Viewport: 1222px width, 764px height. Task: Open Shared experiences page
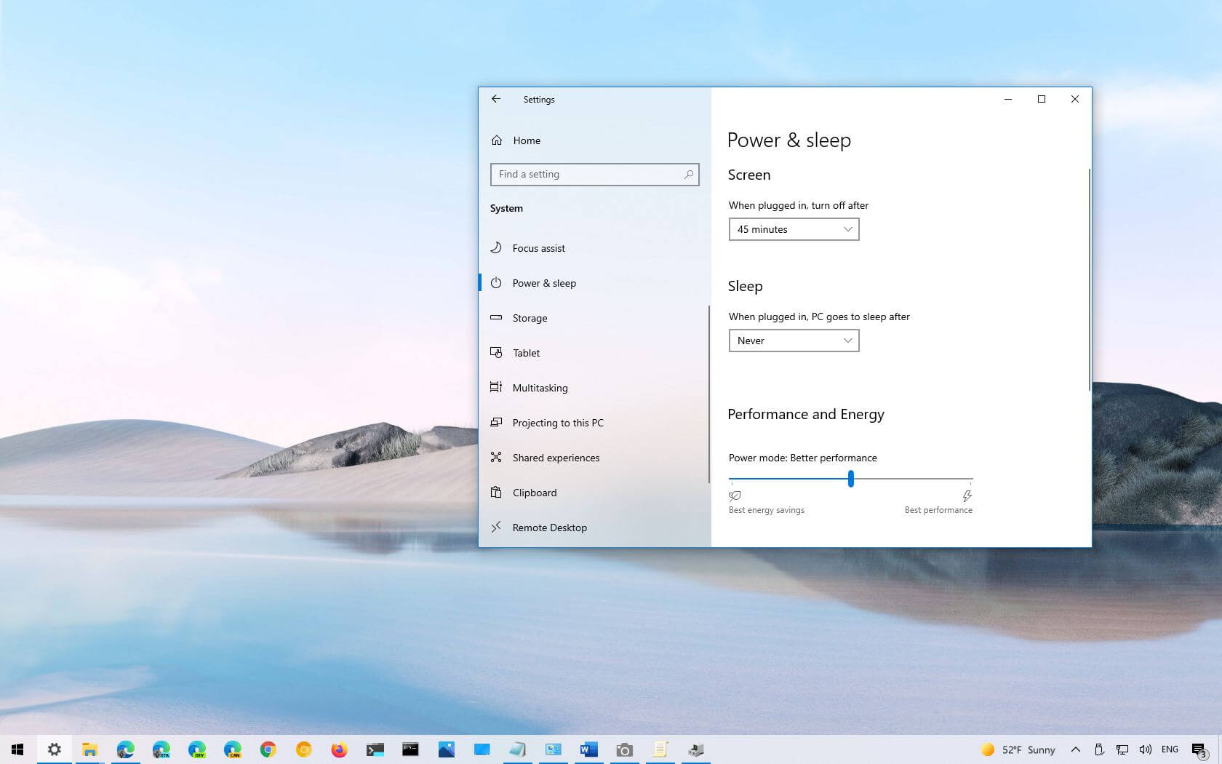[x=594, y=458]
